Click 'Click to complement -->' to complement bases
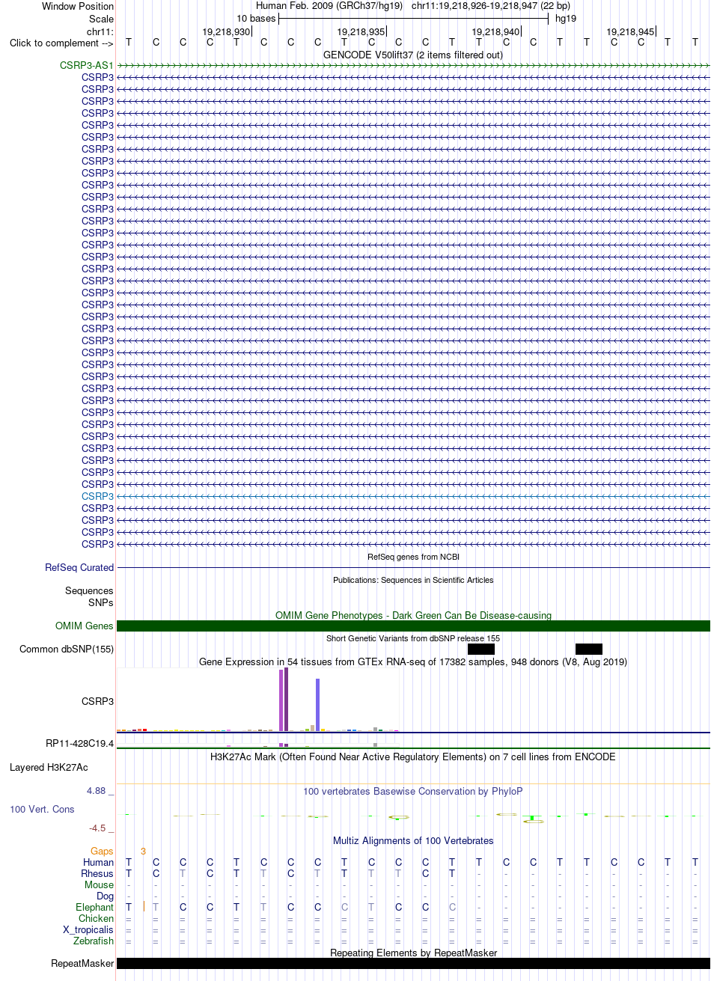Viewport: 711px width, 981px height. coord(61,43)
